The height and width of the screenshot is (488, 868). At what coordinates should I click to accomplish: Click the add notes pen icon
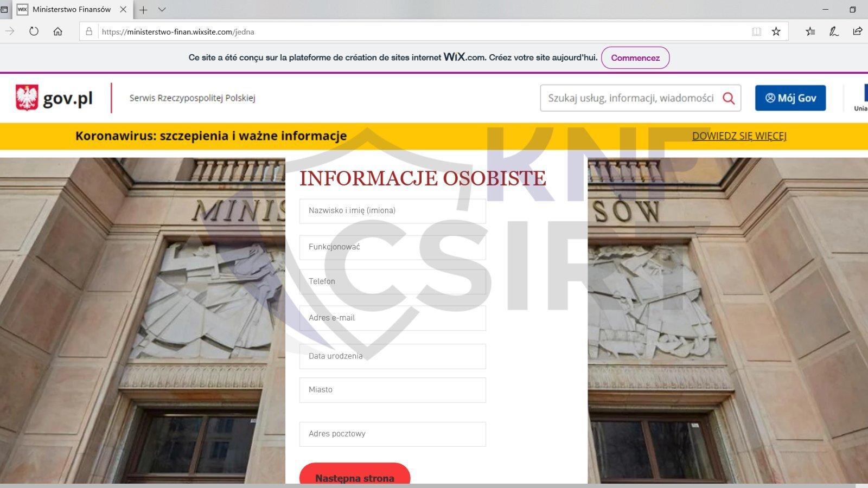pos(834,31)
